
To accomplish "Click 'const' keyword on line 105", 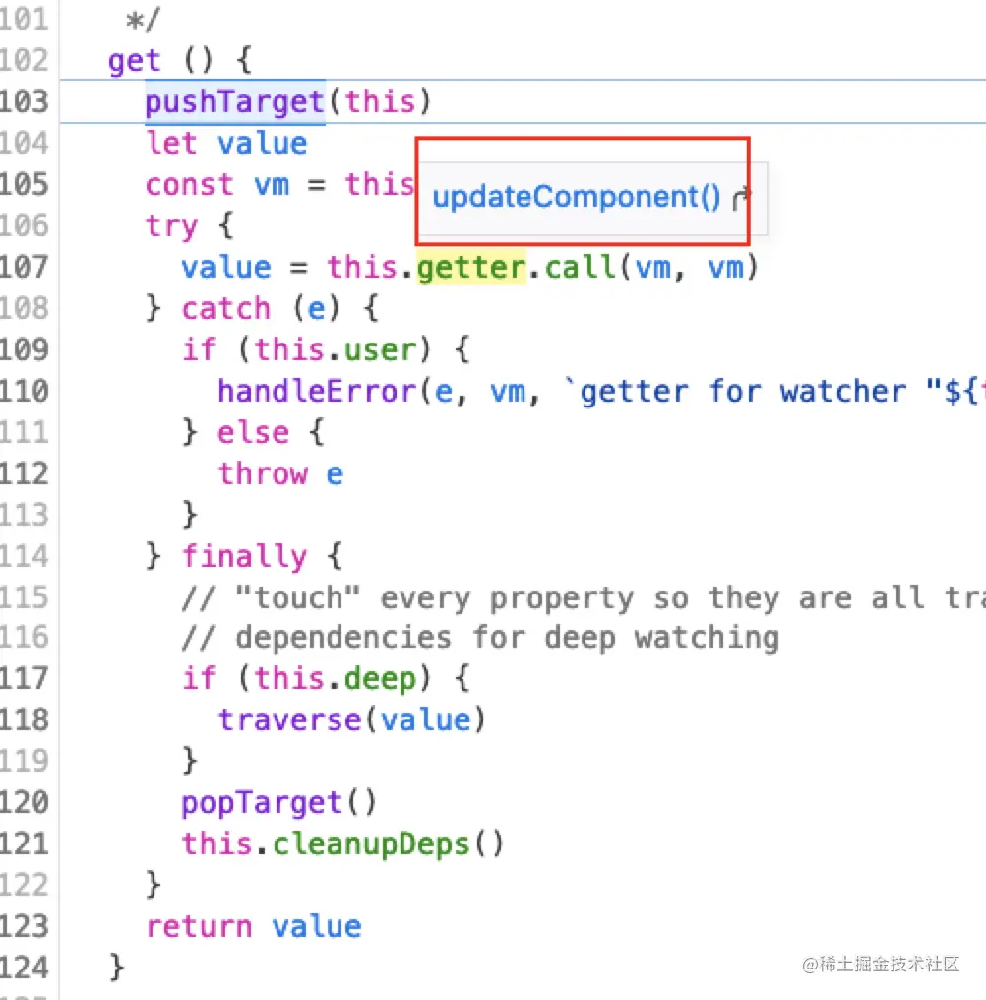I will [190, 185].
